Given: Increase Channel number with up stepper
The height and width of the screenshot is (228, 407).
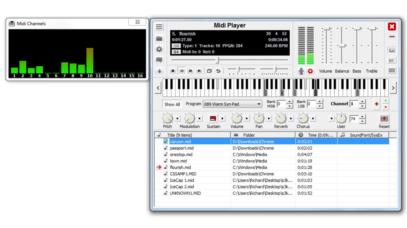Looking at the screenshot, I should click(x=362, y=102).
